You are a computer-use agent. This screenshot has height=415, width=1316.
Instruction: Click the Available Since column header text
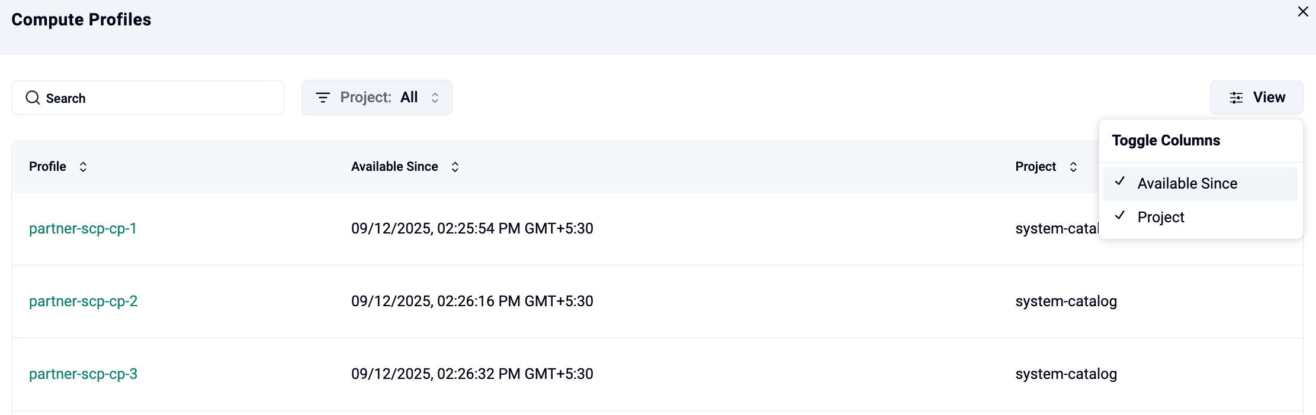point(394,167)
